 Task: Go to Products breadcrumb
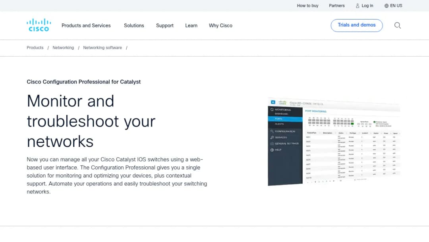coord(35,48)
